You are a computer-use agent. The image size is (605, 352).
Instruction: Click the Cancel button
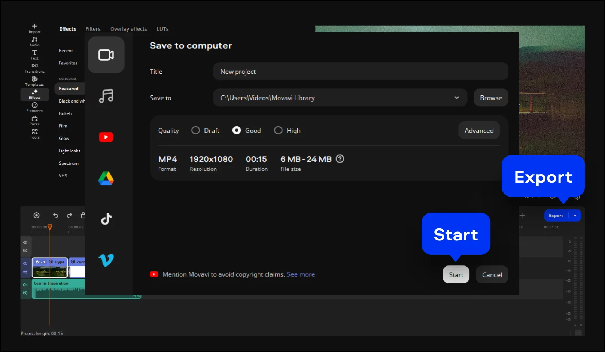tap(492, 275)
